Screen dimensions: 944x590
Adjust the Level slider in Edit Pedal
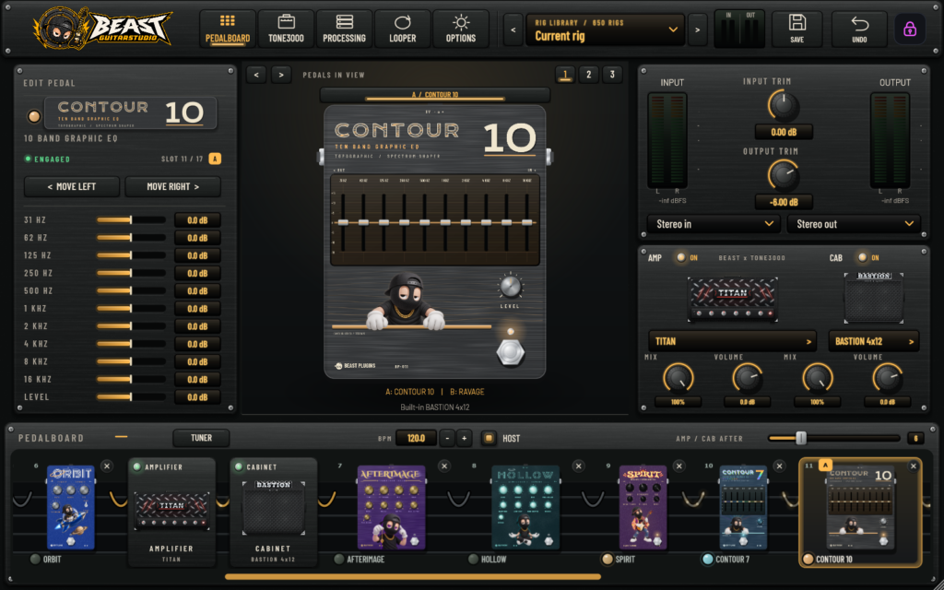coord(131,397)
